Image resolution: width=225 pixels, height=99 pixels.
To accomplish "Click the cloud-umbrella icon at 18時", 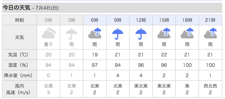I will click(187, 33).
